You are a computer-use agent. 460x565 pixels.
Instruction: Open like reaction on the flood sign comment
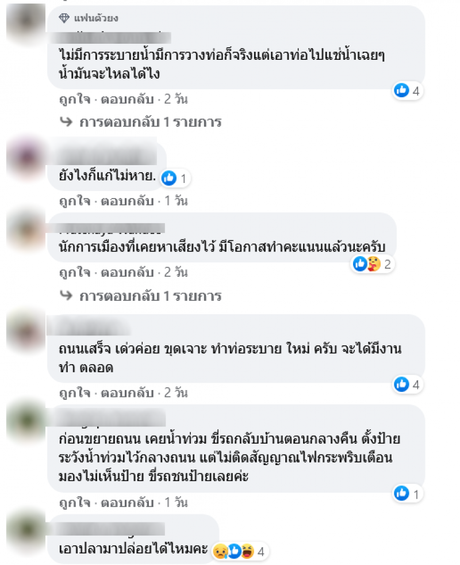(408, 494)
